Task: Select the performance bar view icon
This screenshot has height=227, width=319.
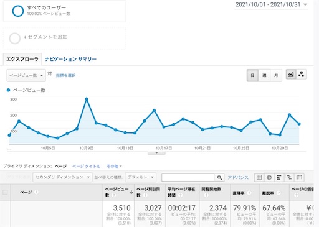Action: point(279,177)
